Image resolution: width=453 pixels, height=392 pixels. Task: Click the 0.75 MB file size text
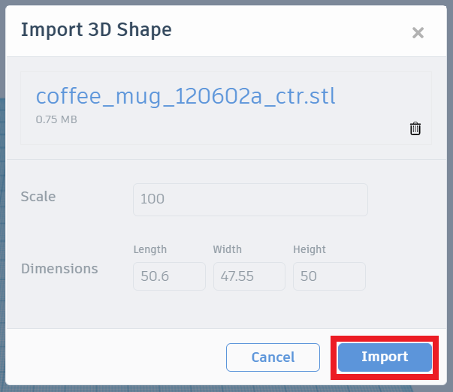[x=56, y=119]
